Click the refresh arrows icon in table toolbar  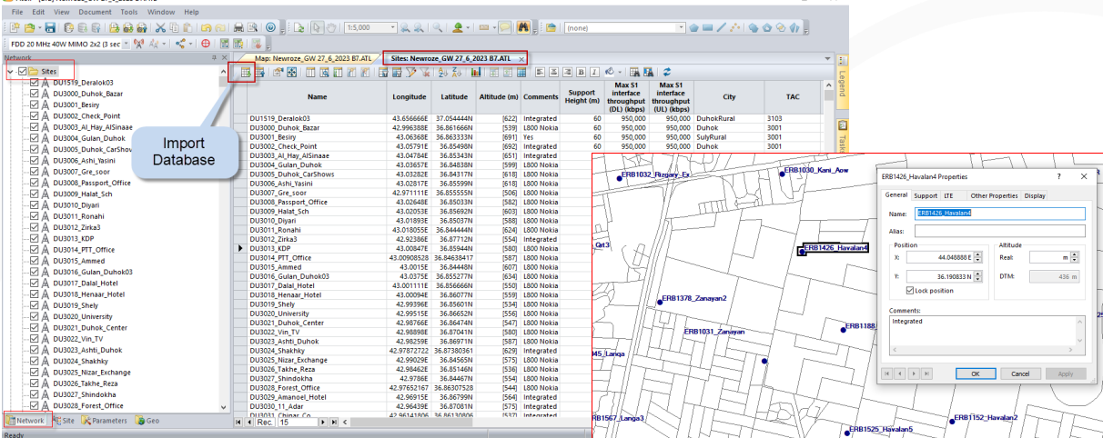tap(667, 72)
